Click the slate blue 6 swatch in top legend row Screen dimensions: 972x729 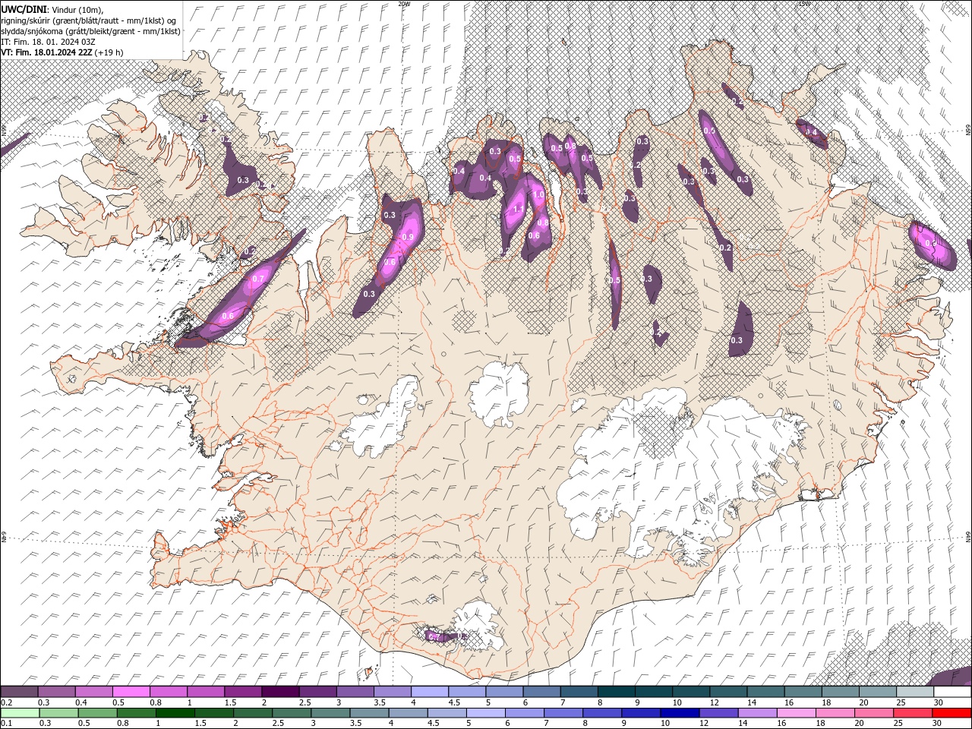pyautogui.click(x=541, y=692)
